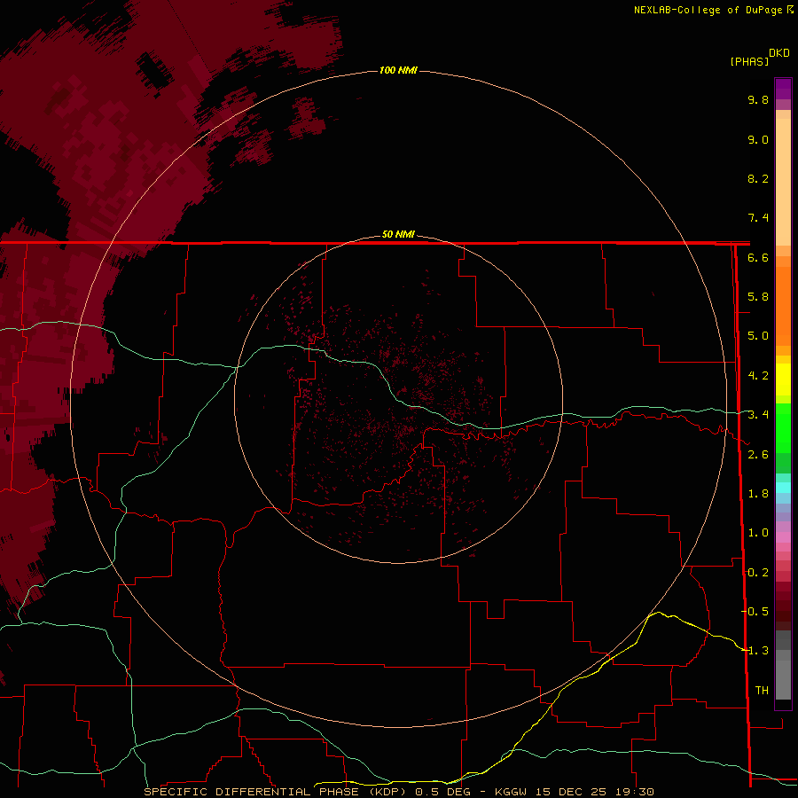Select the "4.2" scale value

pyautogui.click(x=758, y=376)
